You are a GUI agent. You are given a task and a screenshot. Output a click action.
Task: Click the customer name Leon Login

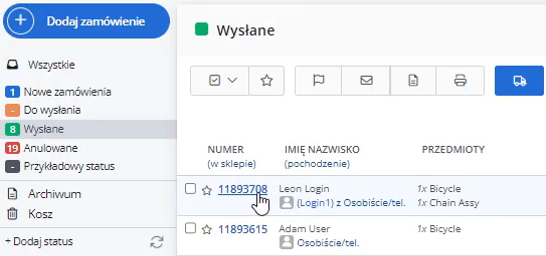point(304,189)
